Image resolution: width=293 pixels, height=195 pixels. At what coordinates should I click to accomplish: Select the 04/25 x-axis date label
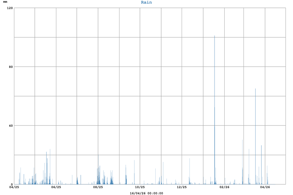coord(14,187)
